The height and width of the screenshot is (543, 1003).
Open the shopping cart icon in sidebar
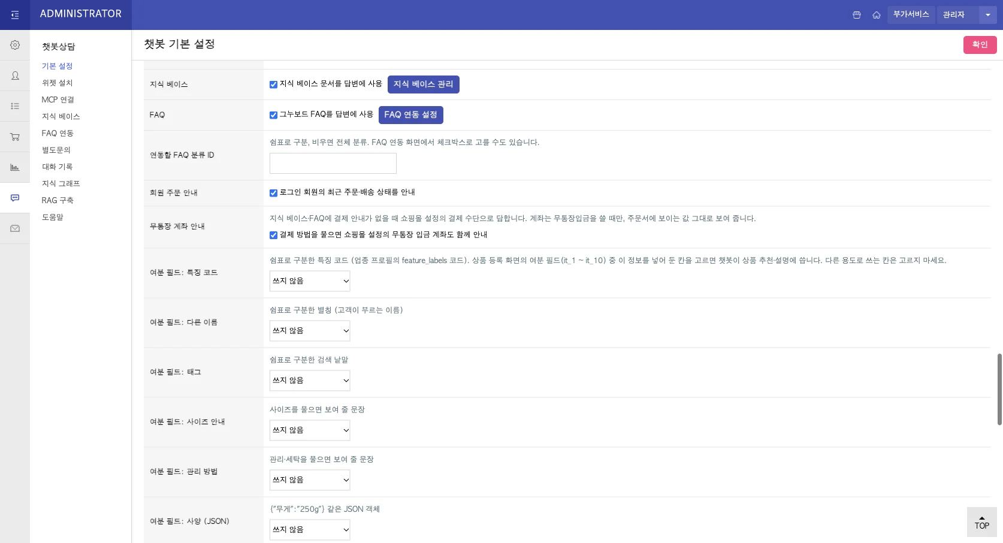(x=15, y=137)
